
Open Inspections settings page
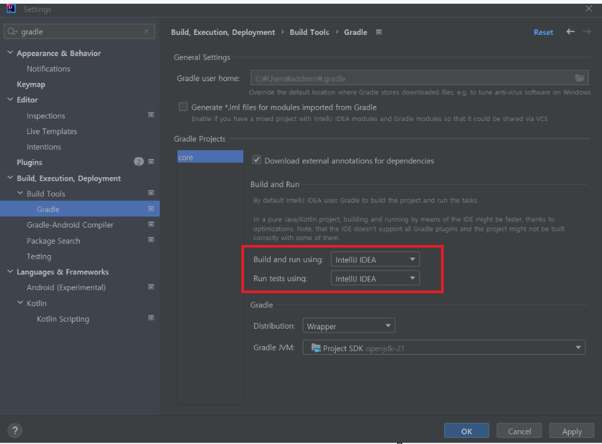pyautogui.click(x=46, y=115)
